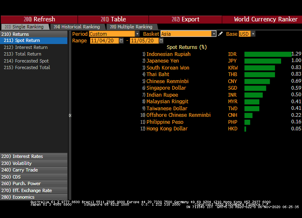Click the Table button
The width and height of the screenshot is (302, 218).
click(x=113, y=19)
